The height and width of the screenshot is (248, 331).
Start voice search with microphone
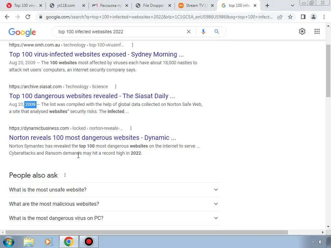click(203, 32)
